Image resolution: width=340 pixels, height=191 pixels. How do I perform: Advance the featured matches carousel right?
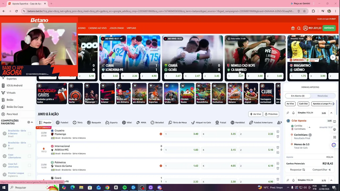click(333, 57)
